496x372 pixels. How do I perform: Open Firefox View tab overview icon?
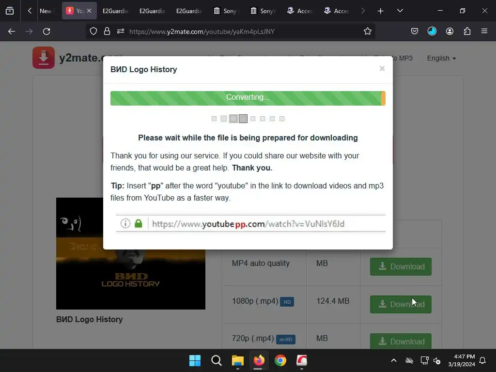[x=10, y=11]
